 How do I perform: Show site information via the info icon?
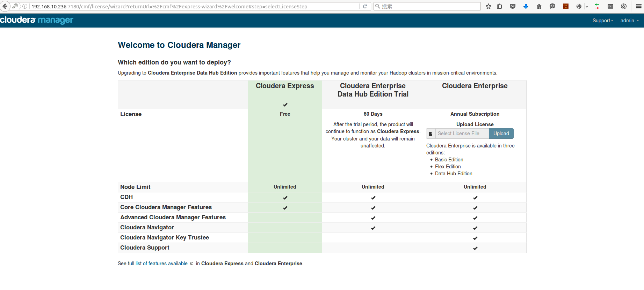coord(25,6)
